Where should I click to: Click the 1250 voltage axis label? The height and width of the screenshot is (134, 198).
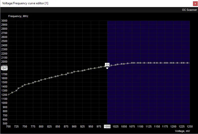(x=190, y=126)
